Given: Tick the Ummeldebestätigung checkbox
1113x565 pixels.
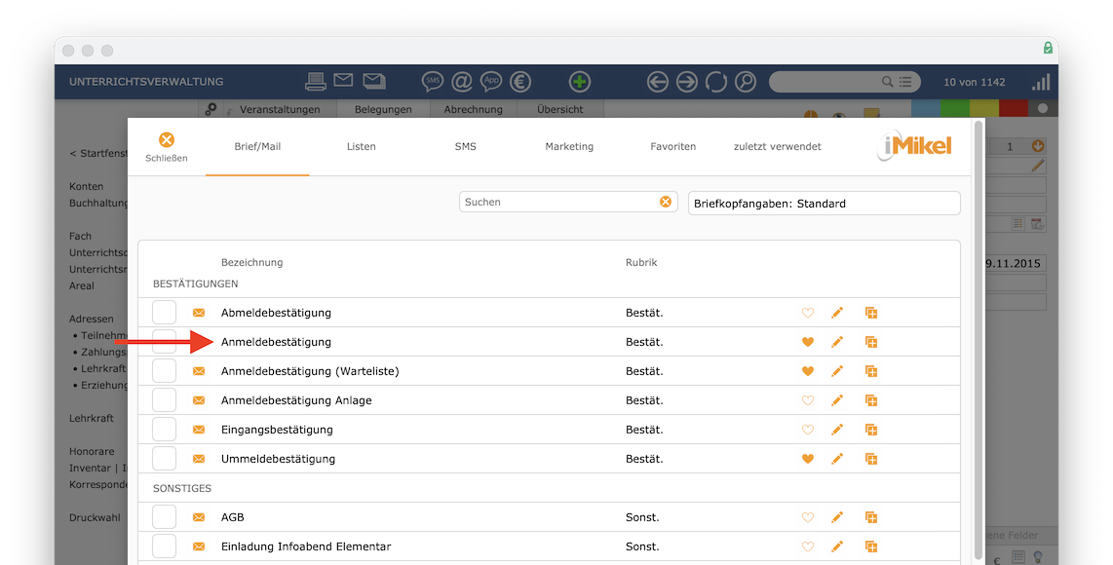Looking at the screenshot, I should pyautogui.click(x=164, y=458).
